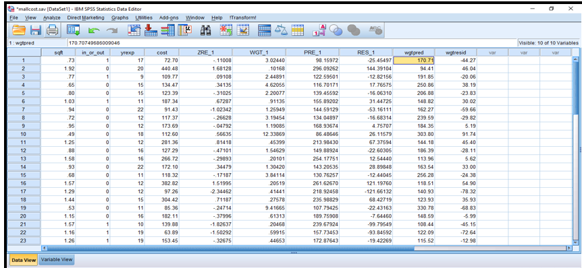Select the wgtpred column header

tap(414, 53)
